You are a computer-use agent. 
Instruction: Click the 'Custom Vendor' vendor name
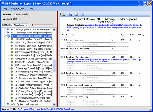click(21, 15)
